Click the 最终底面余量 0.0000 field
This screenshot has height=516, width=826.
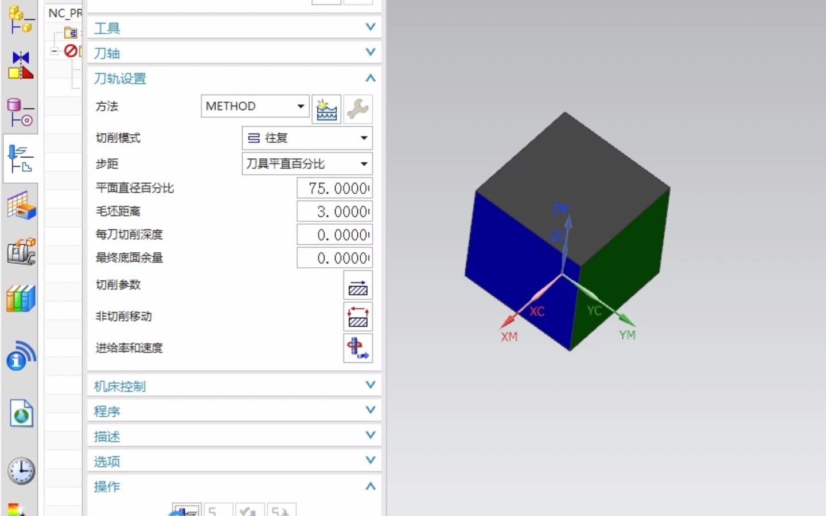334,258
